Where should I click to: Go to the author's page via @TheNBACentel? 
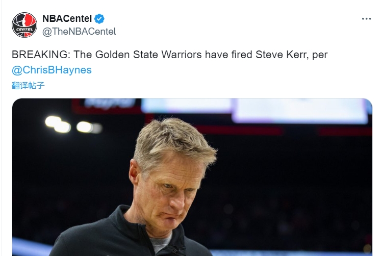[79, 31]
